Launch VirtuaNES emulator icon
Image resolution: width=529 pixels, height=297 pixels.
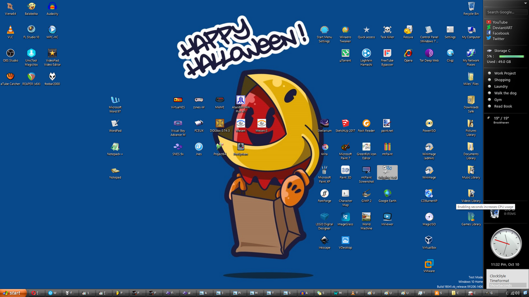click(x=178, y=102)
